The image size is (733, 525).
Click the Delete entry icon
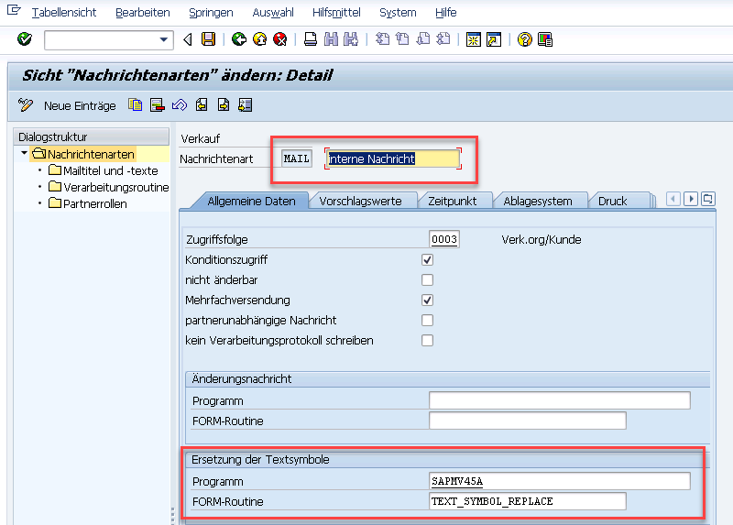pos(157,105)
